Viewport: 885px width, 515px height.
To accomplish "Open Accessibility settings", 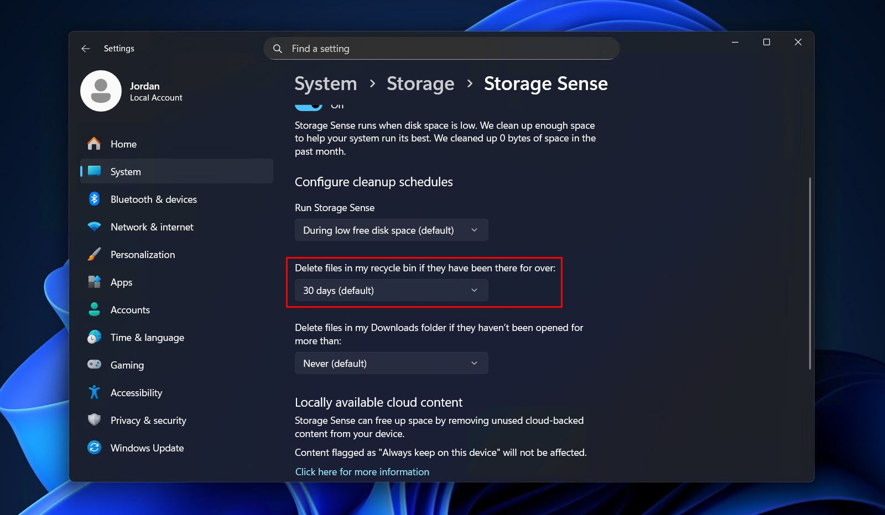I will click(x=136, y=392).
